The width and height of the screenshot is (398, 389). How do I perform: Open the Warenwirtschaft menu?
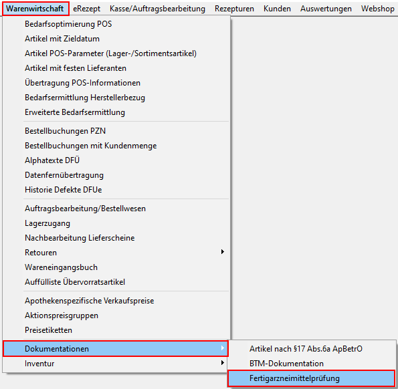35,9
